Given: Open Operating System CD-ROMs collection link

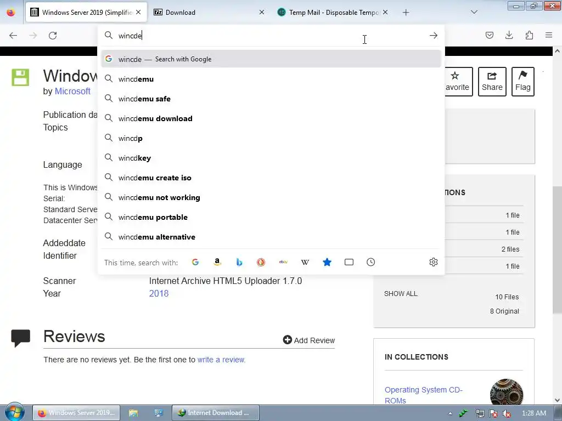Looking at the screenshot, I should [x=424, y=395].
